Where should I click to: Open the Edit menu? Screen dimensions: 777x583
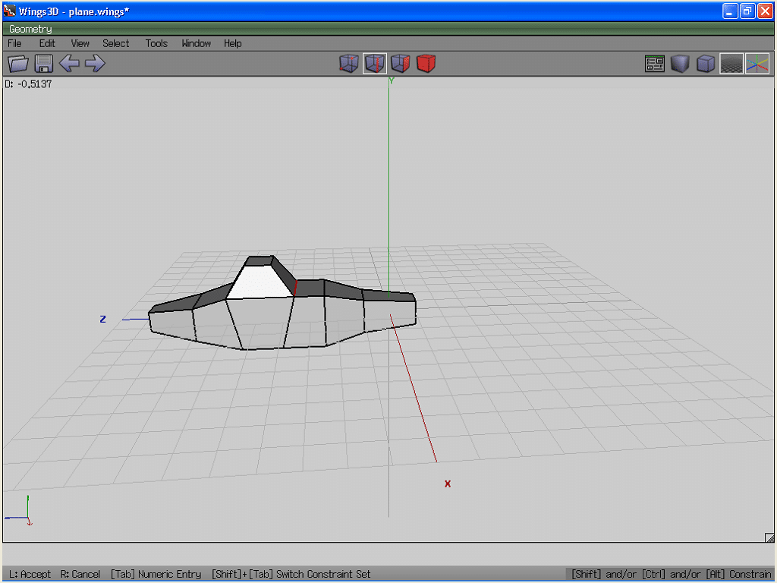pyautogui.click(x=47, y=43)
